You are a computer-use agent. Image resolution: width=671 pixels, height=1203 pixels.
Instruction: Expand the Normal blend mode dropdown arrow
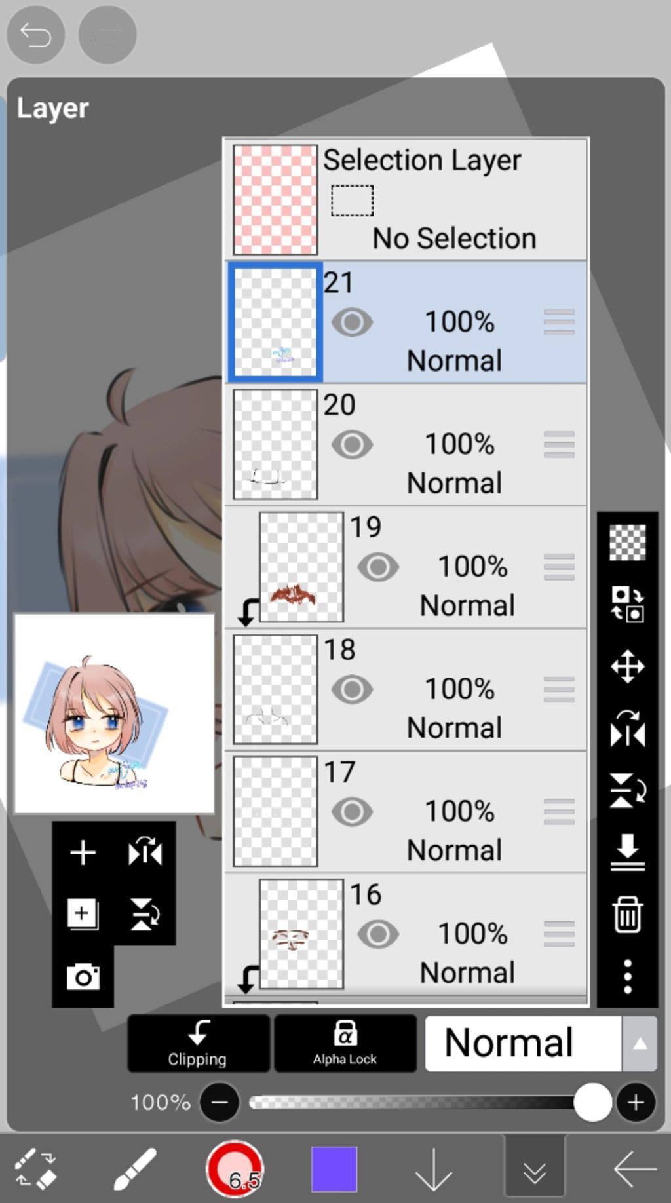pos(640,1044)
